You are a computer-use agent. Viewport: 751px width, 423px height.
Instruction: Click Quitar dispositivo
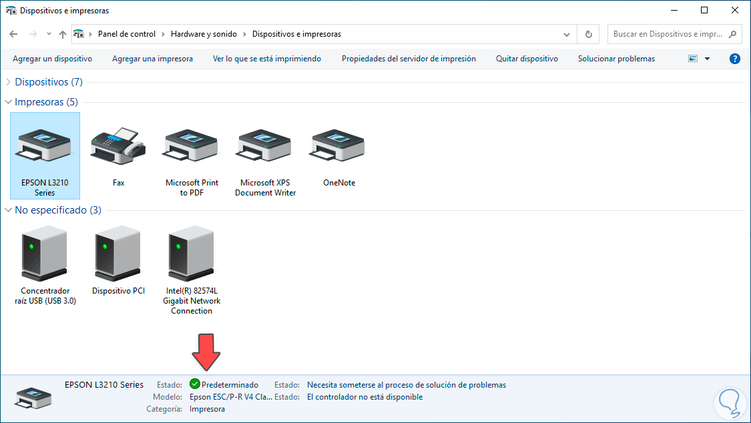click(527, 58)
